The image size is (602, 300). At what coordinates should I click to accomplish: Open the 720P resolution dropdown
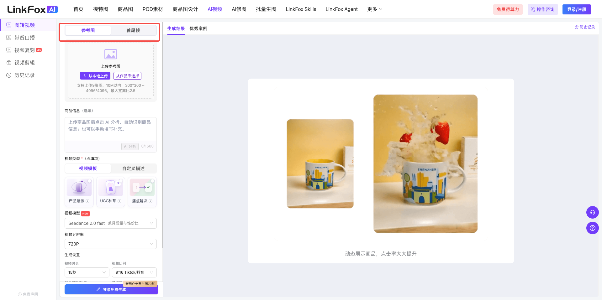point(111,244)
